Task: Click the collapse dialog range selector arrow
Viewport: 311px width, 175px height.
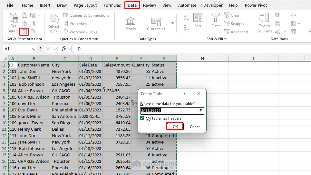Action: pyautogui.click(x=201, y=110)
